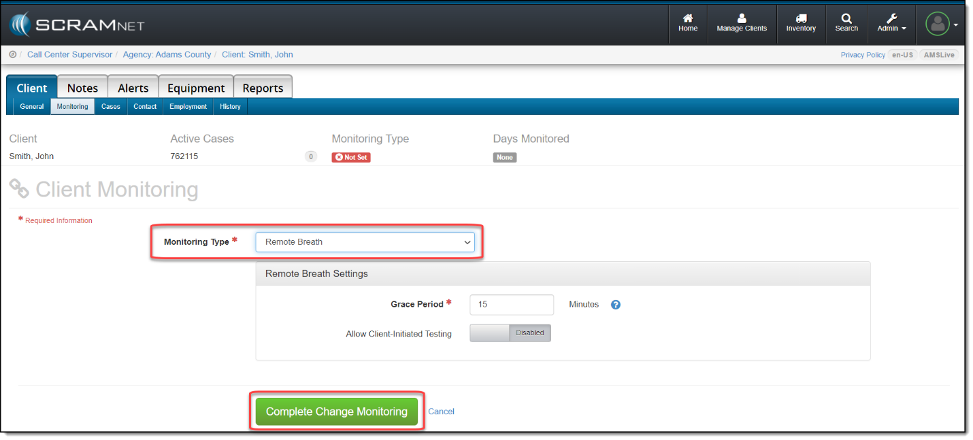Screen dimensions: 973x440
Task: Select the Employment sub-tab
Action: (x=188, y=107)
